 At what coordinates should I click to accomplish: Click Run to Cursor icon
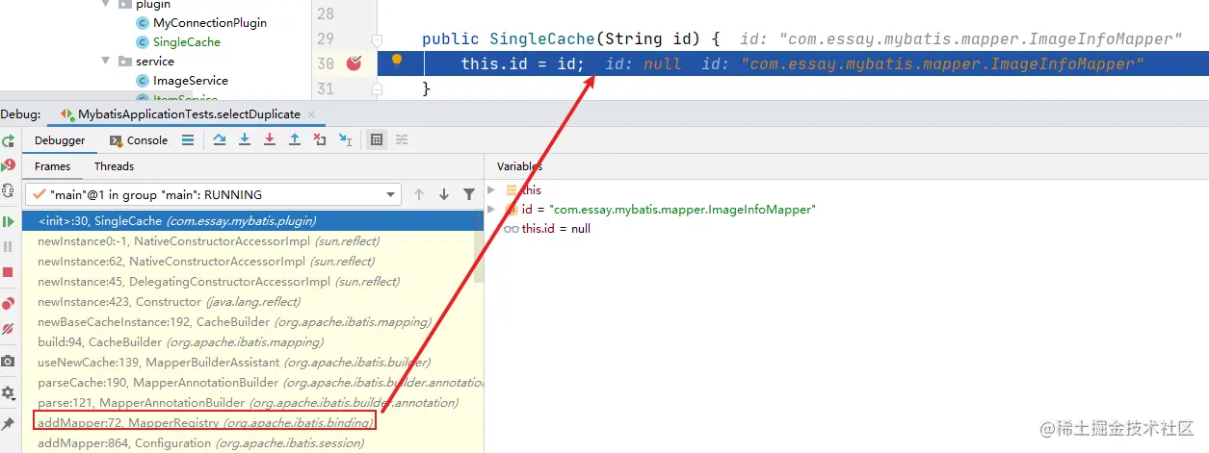click(345, 140)
